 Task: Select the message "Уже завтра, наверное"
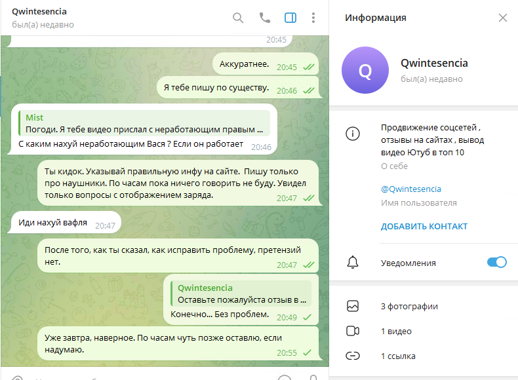(178, 343)
